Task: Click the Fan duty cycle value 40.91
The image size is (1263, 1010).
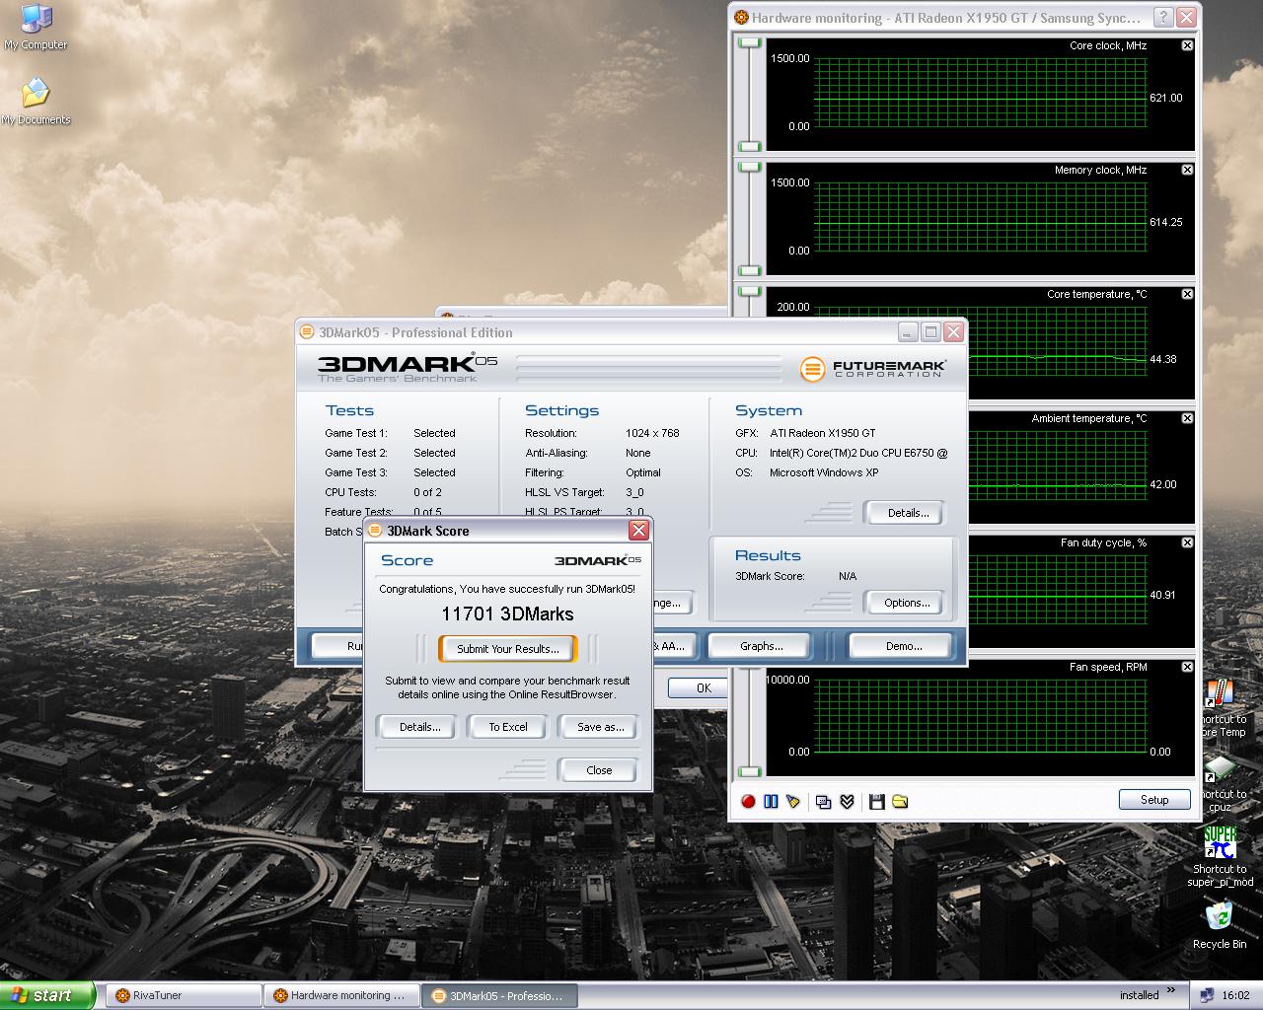Action: tap(1163, 595)
